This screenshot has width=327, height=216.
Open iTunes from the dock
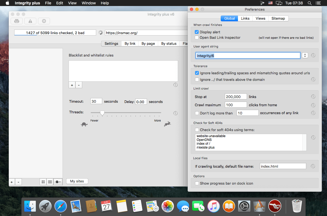pos(214,206)
